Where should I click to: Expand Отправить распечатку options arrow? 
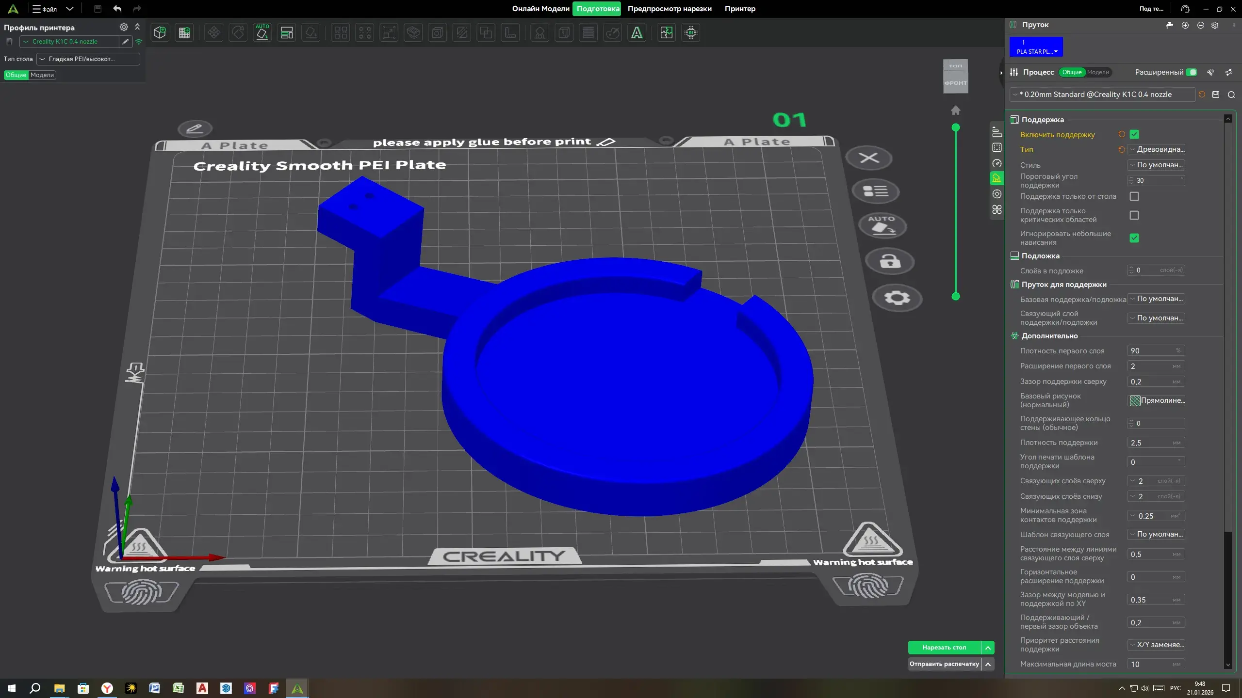(x=988, y=664)
